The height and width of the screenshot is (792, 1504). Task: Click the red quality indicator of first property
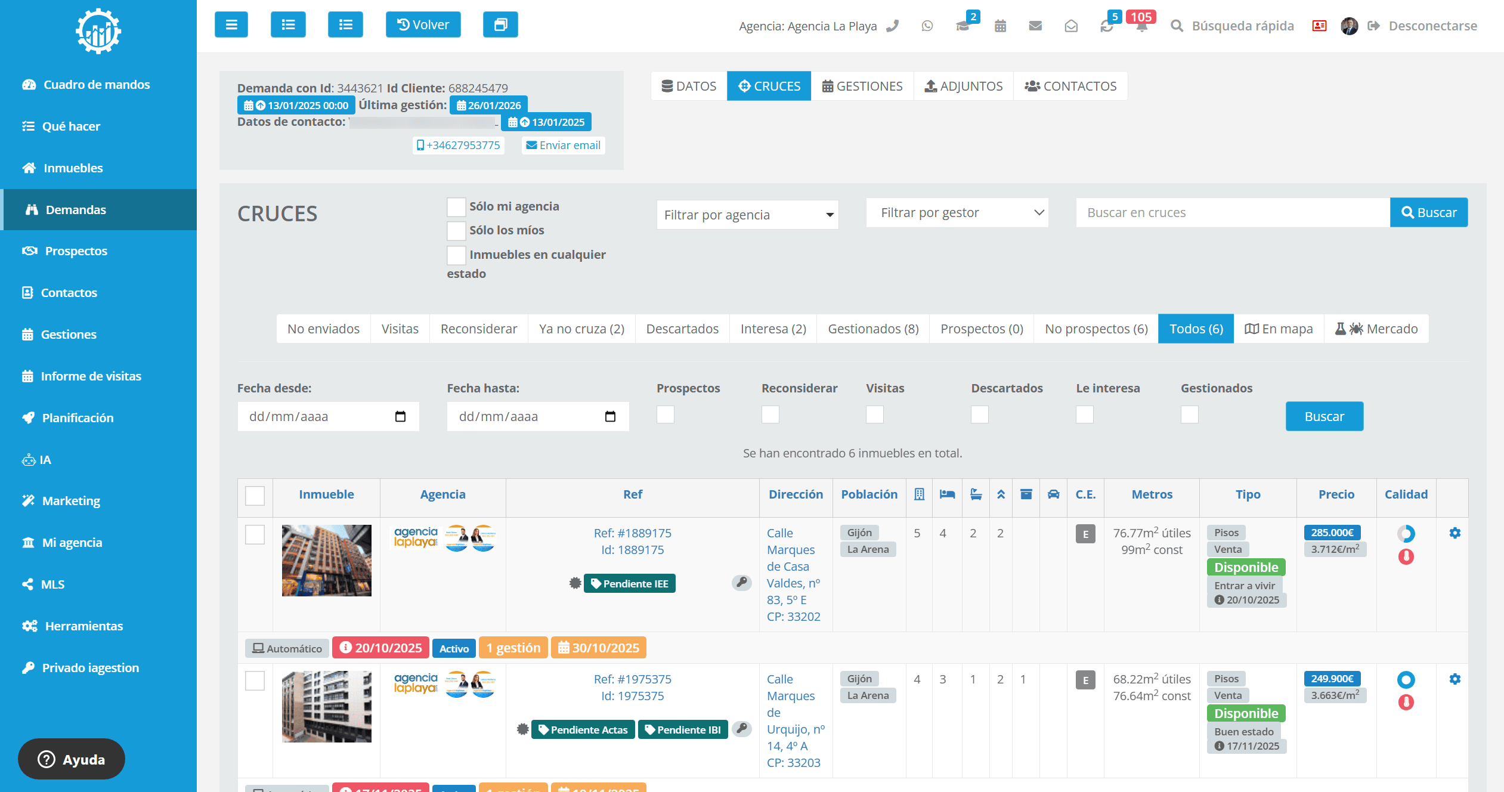tap(1406, 556)
